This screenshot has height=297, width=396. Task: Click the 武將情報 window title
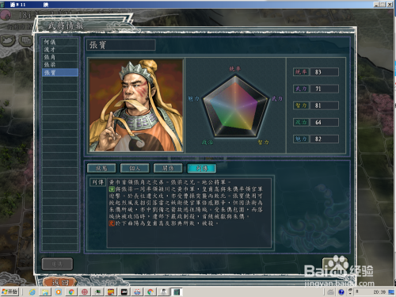point(66,25)
